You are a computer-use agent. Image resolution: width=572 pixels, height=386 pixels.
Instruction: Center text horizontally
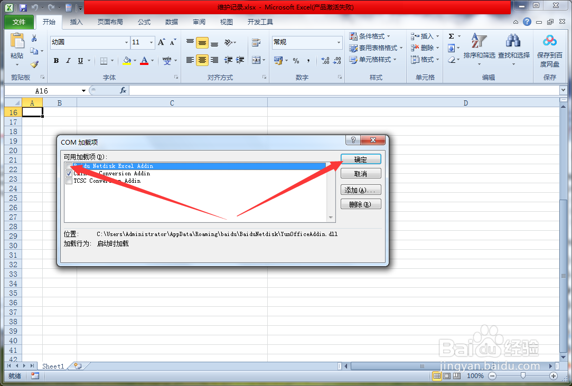[x=202, y=60]
